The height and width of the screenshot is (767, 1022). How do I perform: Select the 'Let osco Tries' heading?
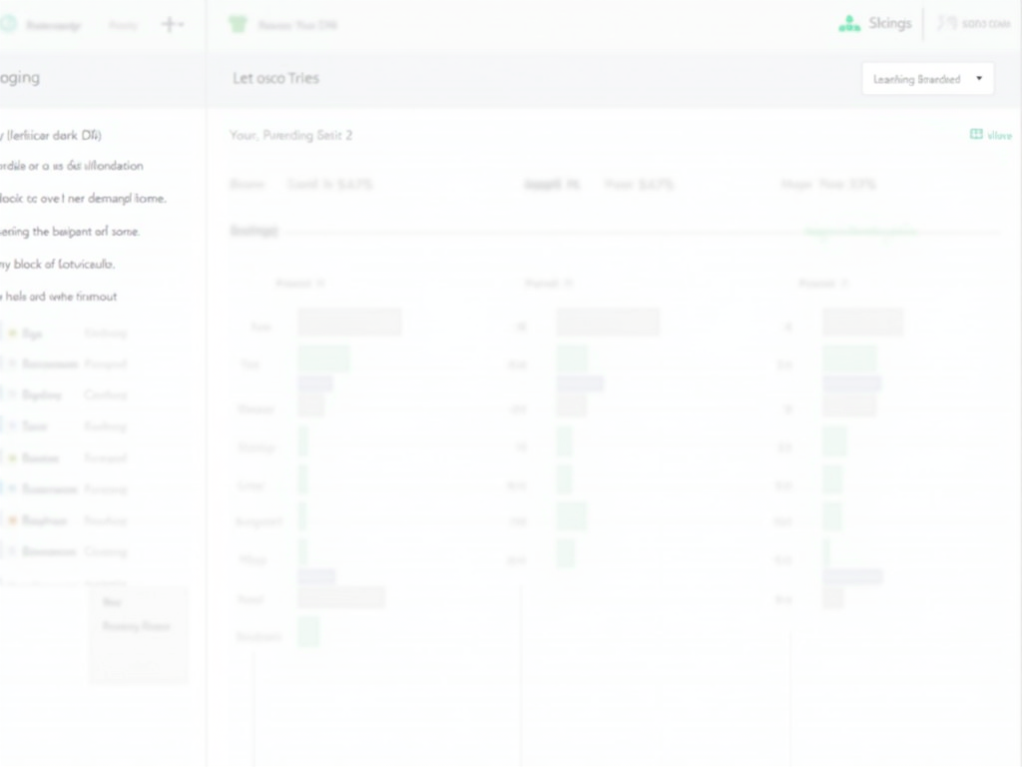[275, 78]
